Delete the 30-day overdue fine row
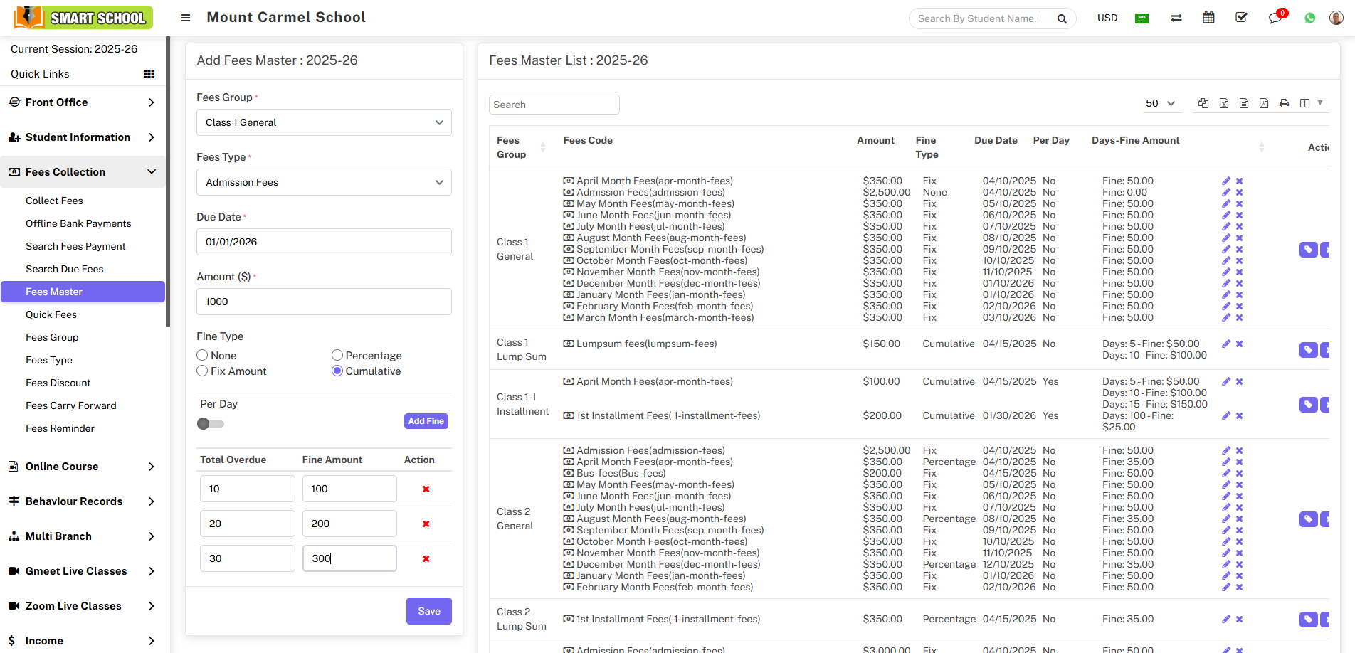Image resolution: width=1355 pixels, height=653 pixels. pyautogui.click(x=426, y=559)
